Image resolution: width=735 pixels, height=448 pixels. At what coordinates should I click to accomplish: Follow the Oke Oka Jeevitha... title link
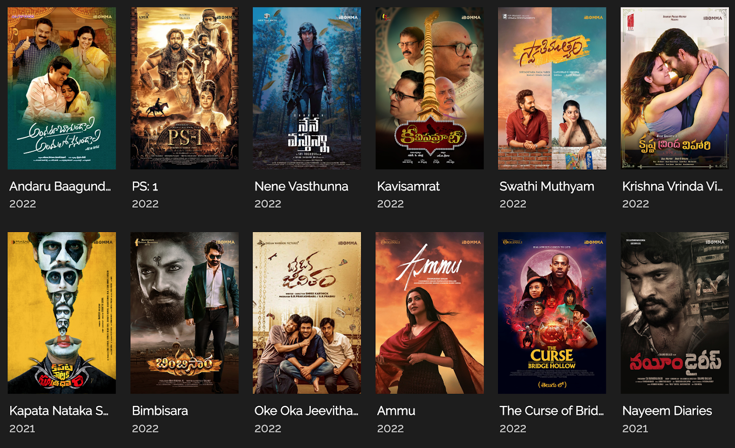306,410
